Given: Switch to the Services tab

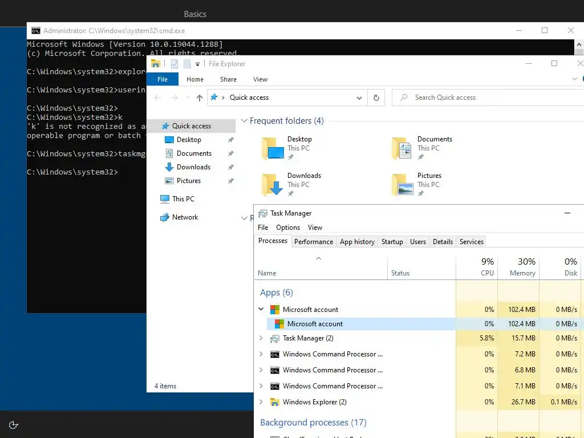Looking at the screenshot, I should pos(472,242).
